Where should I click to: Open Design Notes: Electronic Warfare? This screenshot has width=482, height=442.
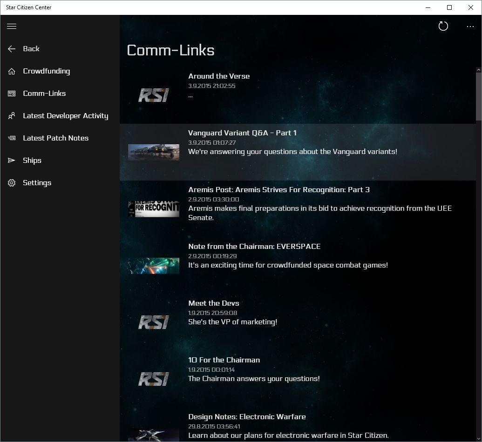pyautogui.click(x=298, y=425)
